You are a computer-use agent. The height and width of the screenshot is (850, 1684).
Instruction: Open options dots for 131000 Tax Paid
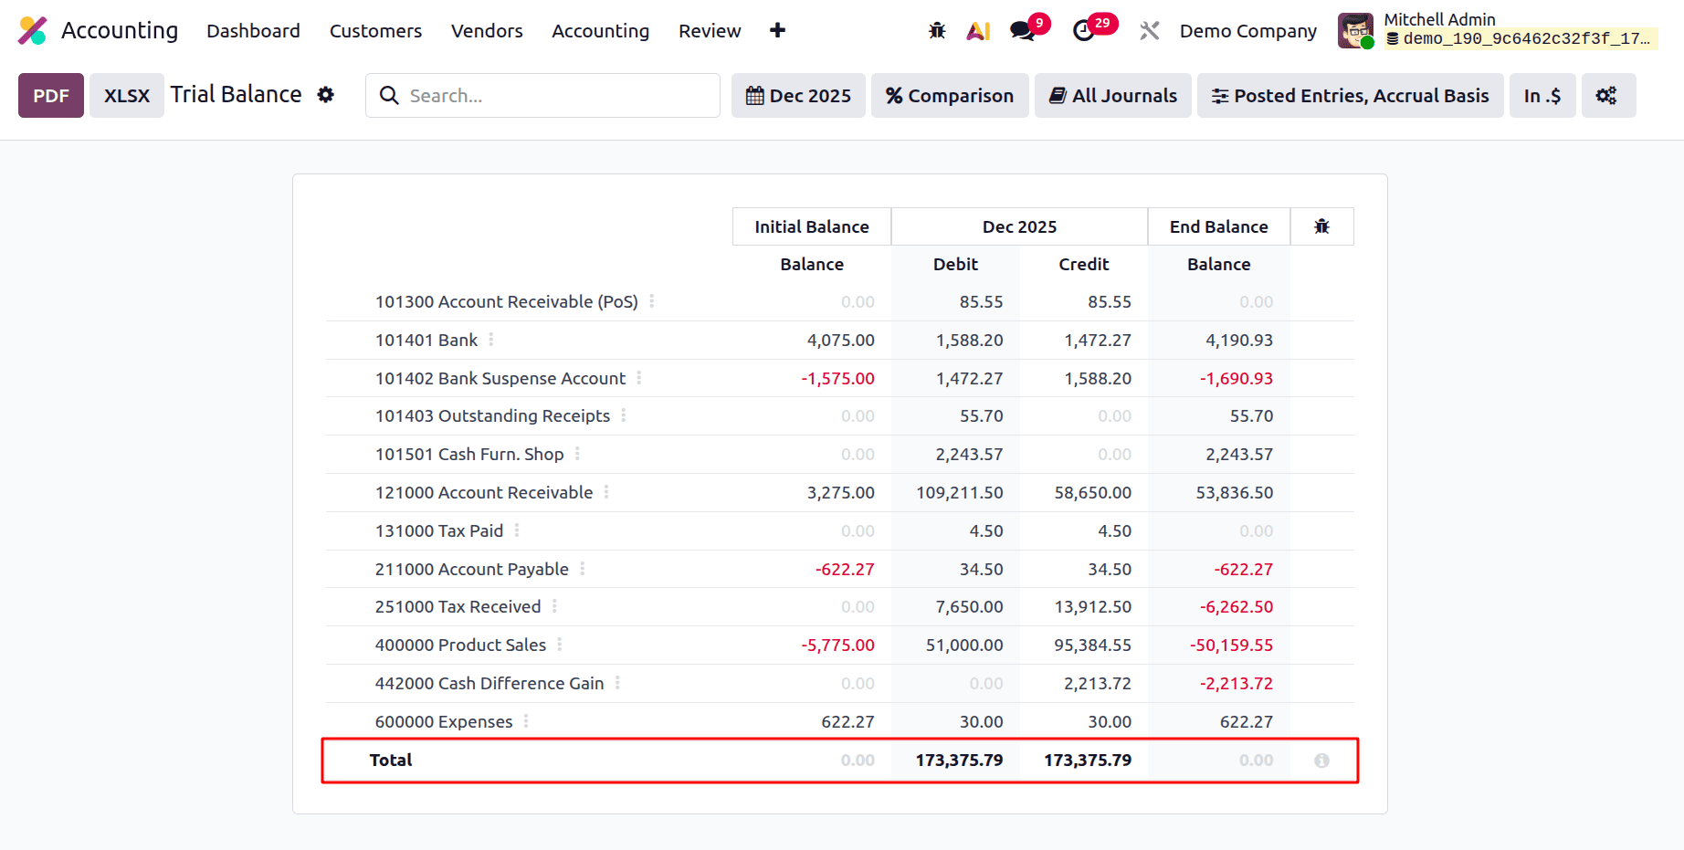click(517, 530)
